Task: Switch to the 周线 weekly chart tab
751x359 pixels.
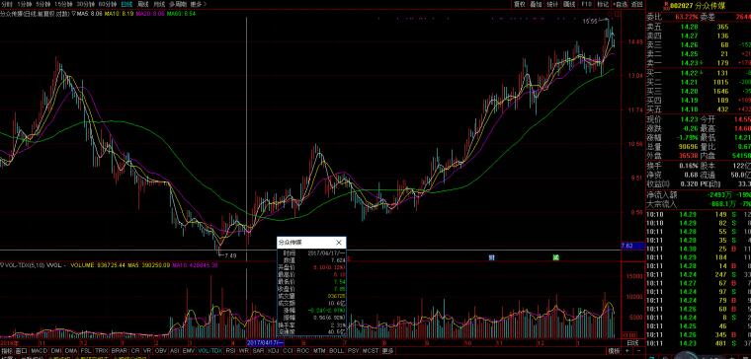Action: tap(142, 4)
